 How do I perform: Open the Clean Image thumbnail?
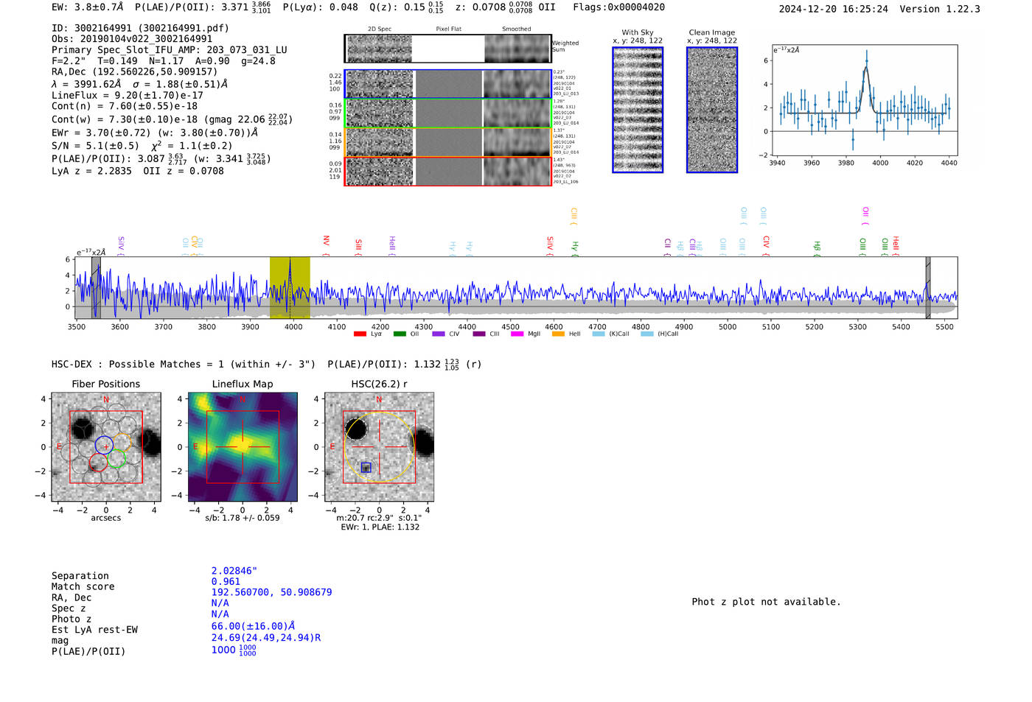pyautogui.click(x=712, y=110)
